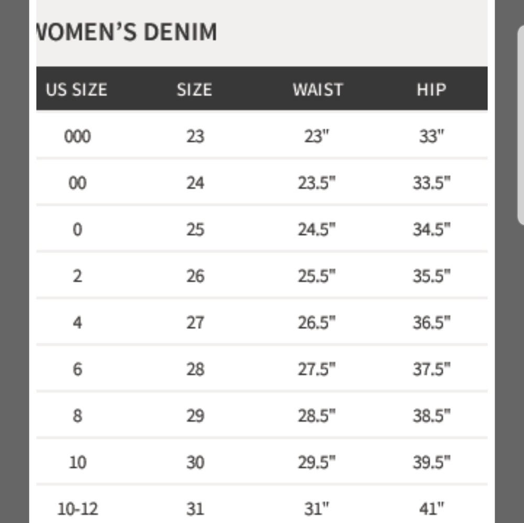
Task: Click the 36.5" hip measurement
Action: click(x=431, y=323)
